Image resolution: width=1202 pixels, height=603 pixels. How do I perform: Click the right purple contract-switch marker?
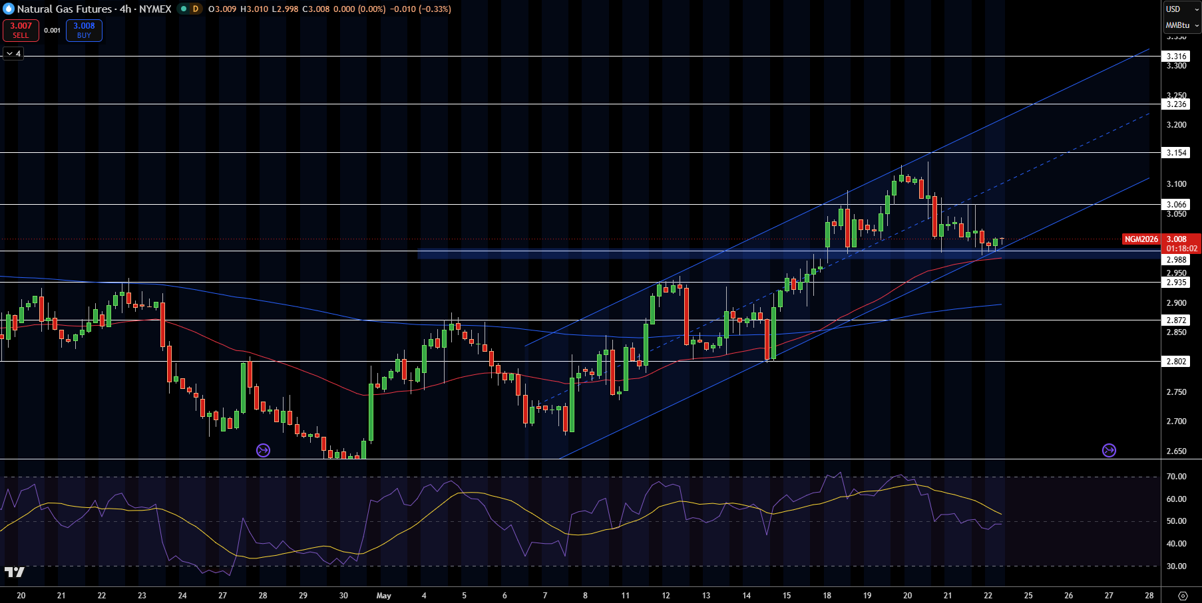coord(1109,451)
